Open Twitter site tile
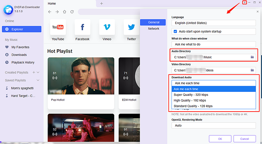262x144 pixels. 131,27
